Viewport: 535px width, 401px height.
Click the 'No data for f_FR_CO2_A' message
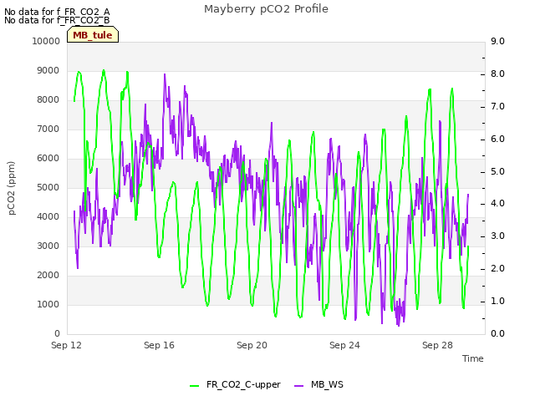57,12
